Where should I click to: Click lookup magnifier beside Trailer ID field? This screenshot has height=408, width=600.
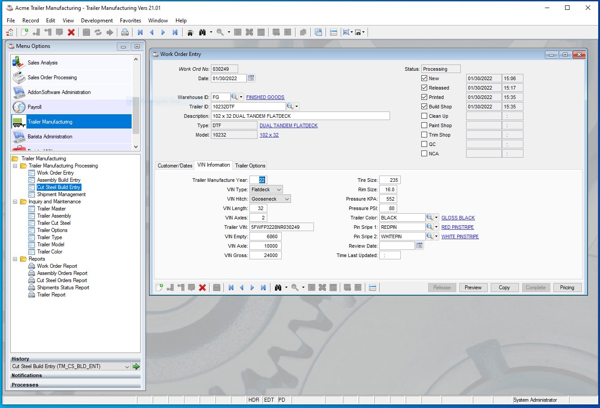(290, 107)
